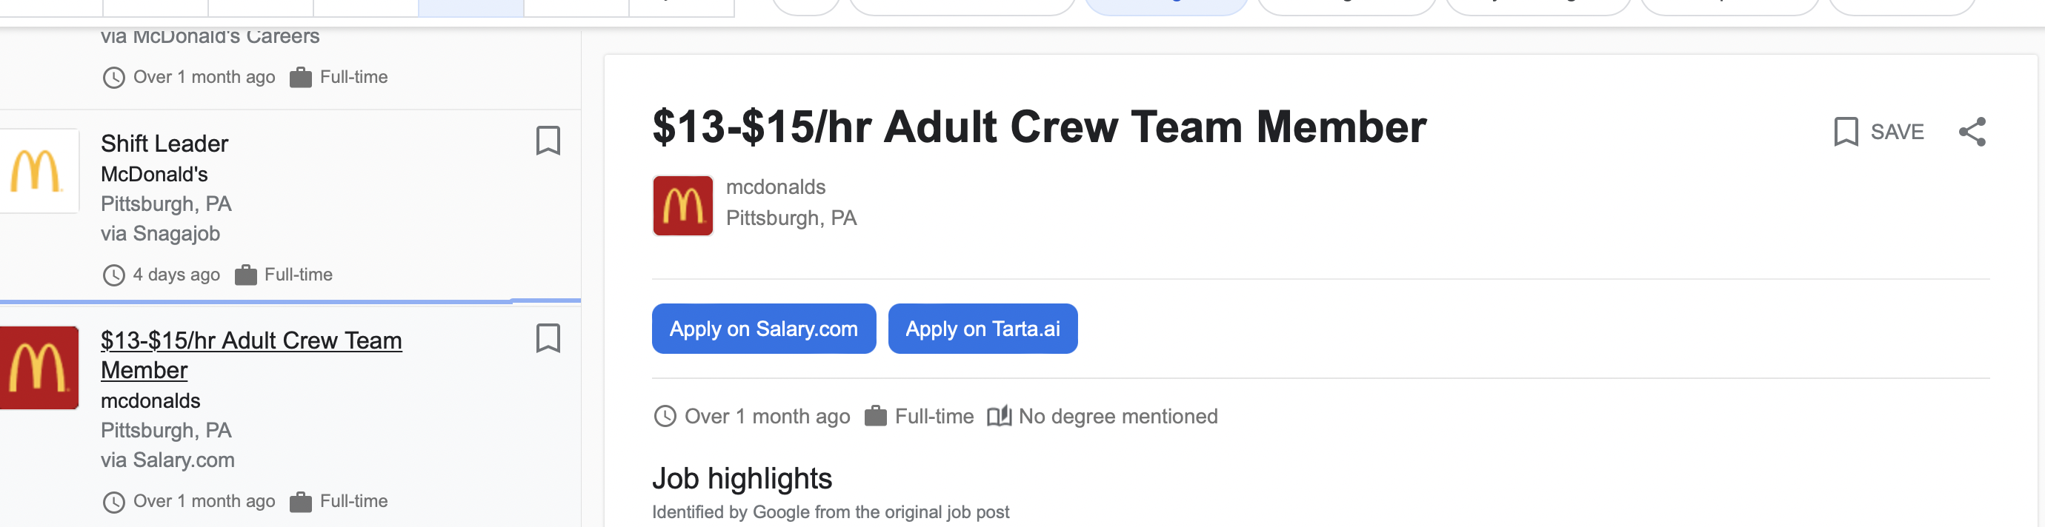Click the briefcase icon in the Shift Leader listing
This screenshot has height=527, width=2045.
(246, 275)
